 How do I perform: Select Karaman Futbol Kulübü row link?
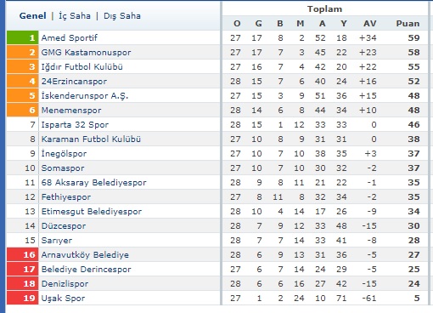click(91, 139)
